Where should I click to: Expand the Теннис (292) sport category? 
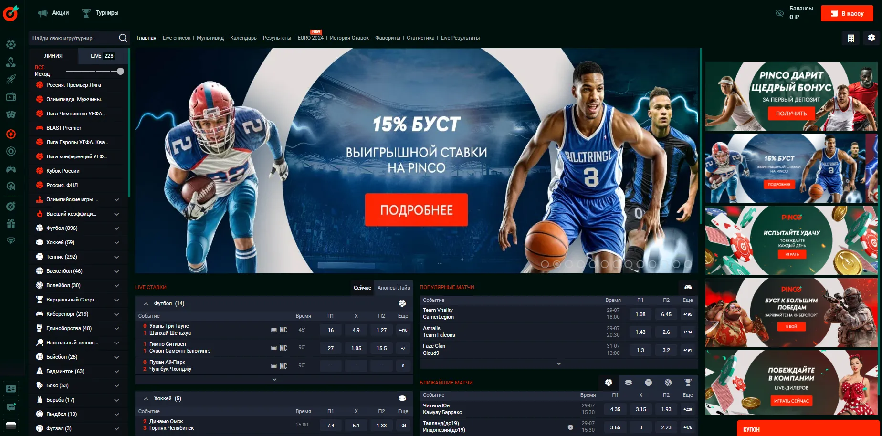coord(116,257)
